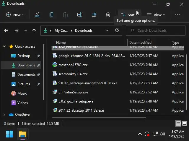The width and height of the screenshot is (189, 141).
Task: Click My Co... in the breadcrumb path
Action: click(x=61, y=31)
